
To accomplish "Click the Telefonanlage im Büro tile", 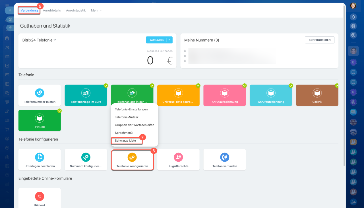I will [x=86, y=95].
